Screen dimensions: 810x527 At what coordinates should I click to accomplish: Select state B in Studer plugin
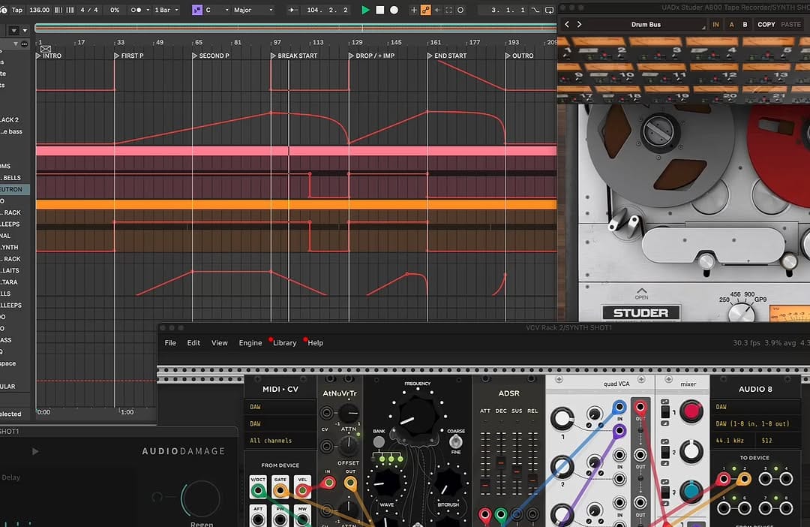click(745, 24)
